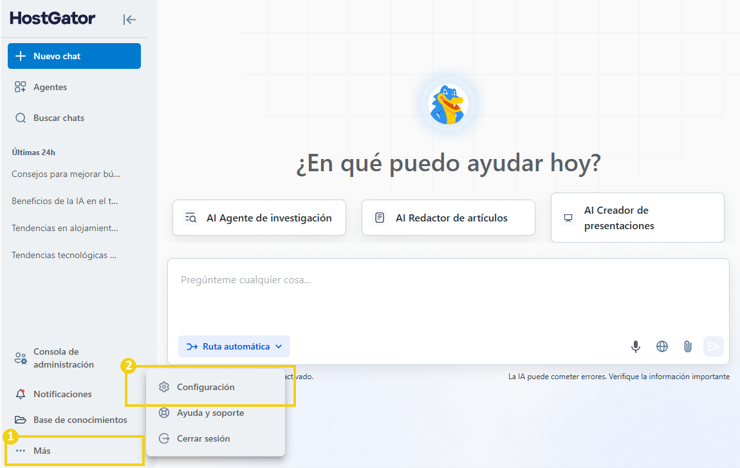
Task: Click the Cerrar sesión exit icon
Action: pyautogui.click(x=163, y=438)
